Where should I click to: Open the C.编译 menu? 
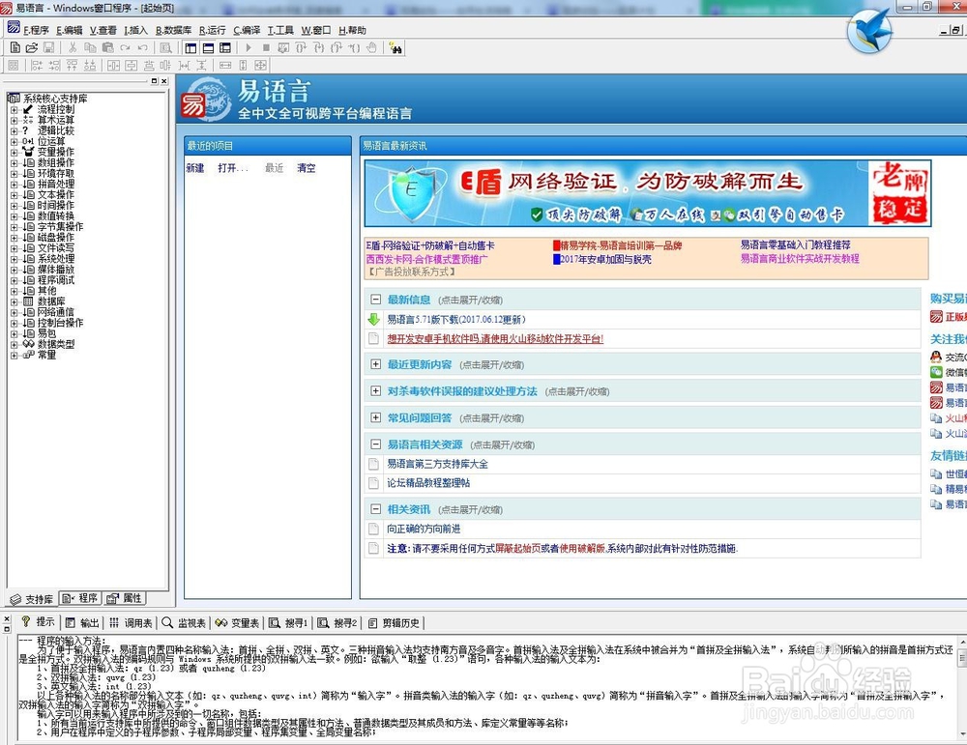(x=247, y=30)
